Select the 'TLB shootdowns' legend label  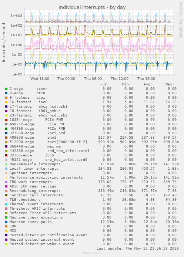(25, 200)
